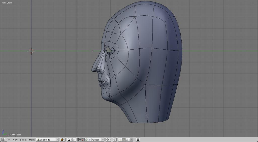Image resolution: width=258 pixels, height=142 pixels.
Task: Open the viewport draw type selector
Action: coord(62,140)
